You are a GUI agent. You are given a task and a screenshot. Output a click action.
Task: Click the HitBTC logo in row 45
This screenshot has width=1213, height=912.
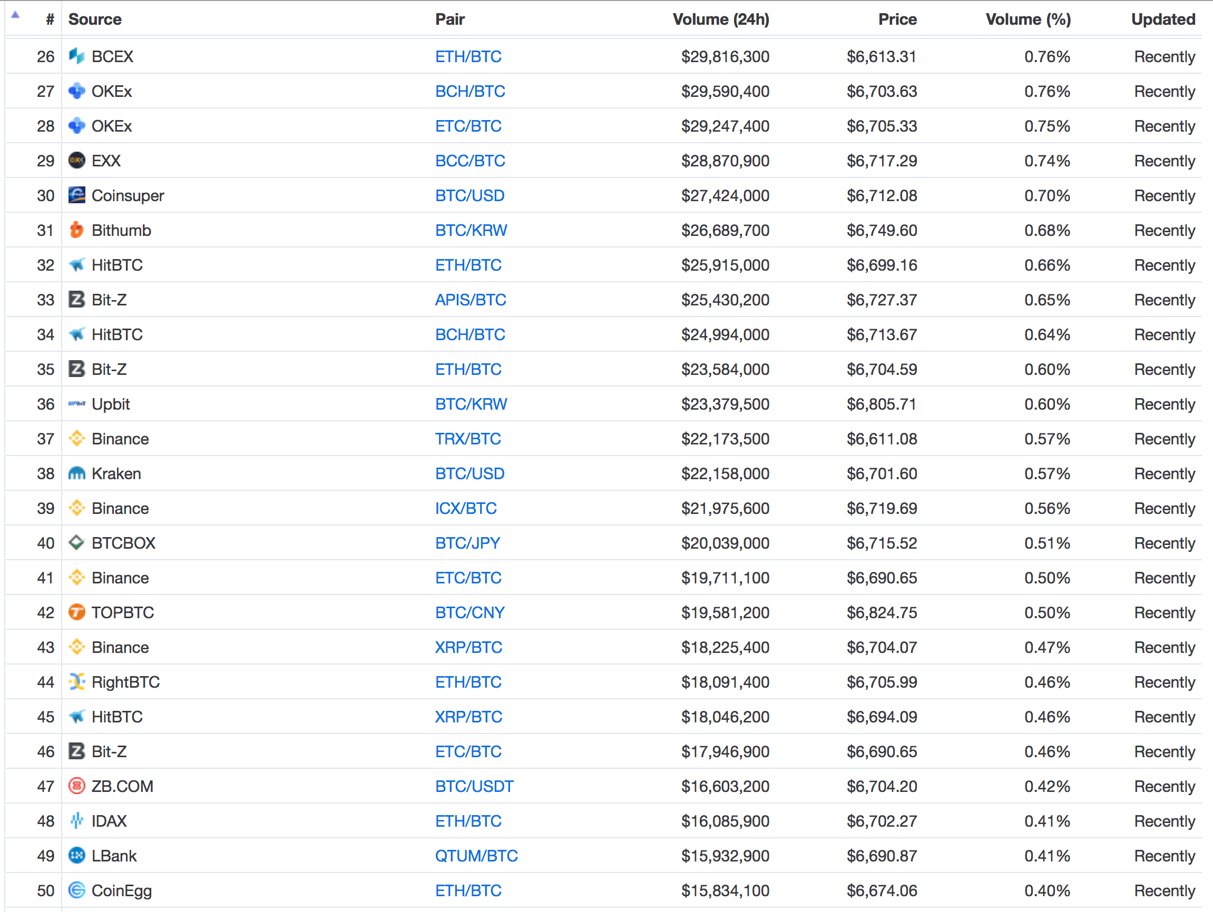pos(77,717)
